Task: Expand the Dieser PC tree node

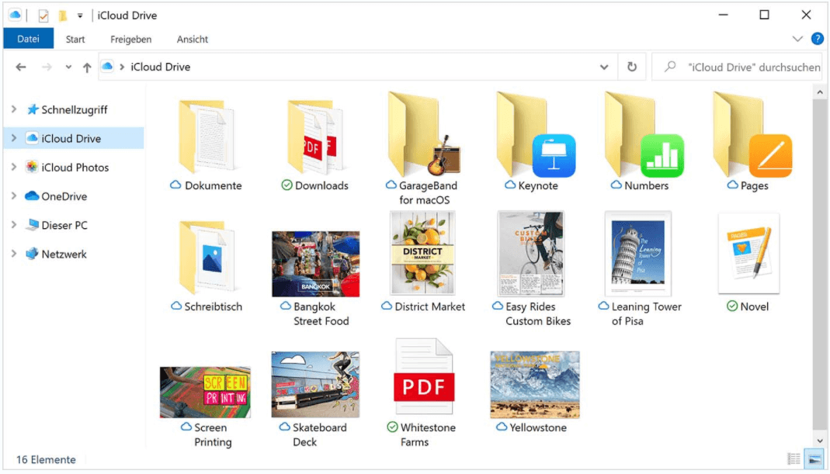Action: point(13,225)
